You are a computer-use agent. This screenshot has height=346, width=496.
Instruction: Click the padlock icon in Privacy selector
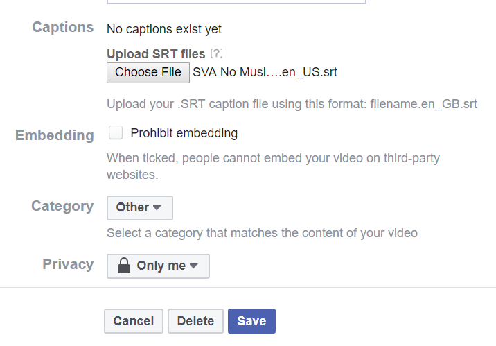124,266
